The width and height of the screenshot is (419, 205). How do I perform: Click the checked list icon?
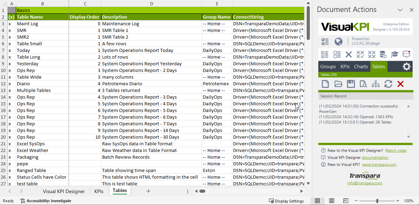(325, 54)
